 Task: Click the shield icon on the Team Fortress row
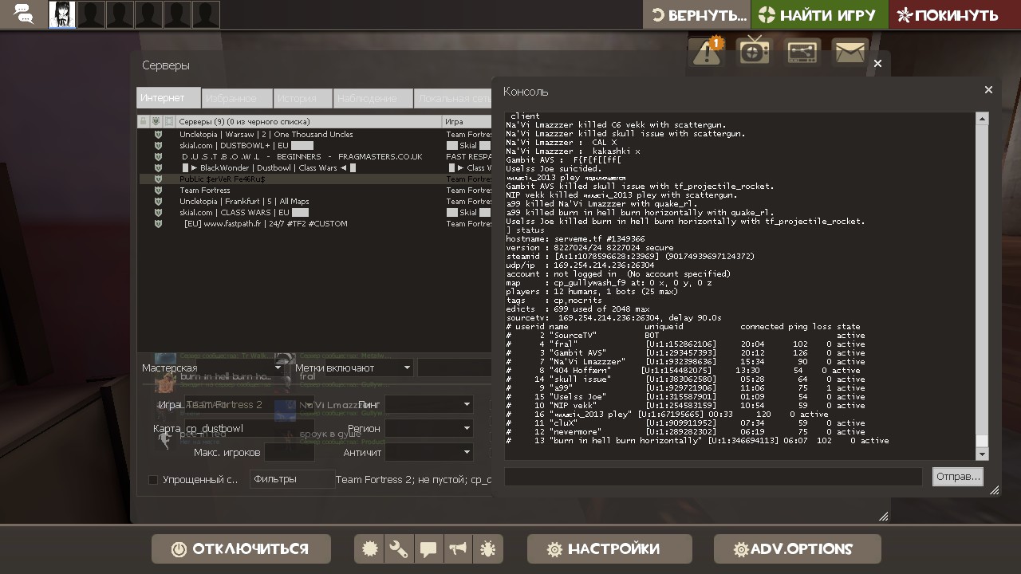[x=158, y=191]
